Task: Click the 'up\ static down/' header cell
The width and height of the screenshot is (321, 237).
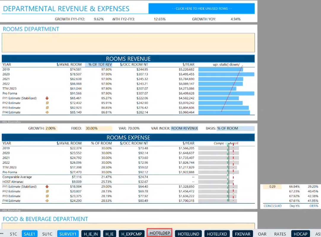Action: tap(226, 65)
